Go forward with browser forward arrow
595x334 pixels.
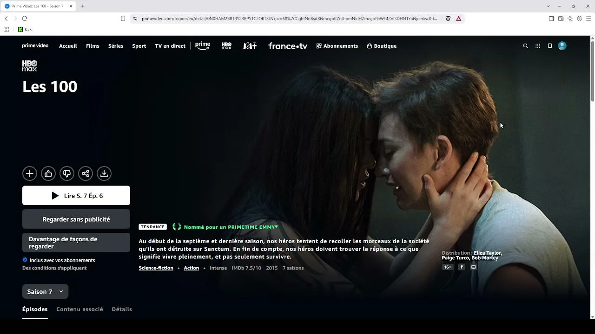[15, 19]
